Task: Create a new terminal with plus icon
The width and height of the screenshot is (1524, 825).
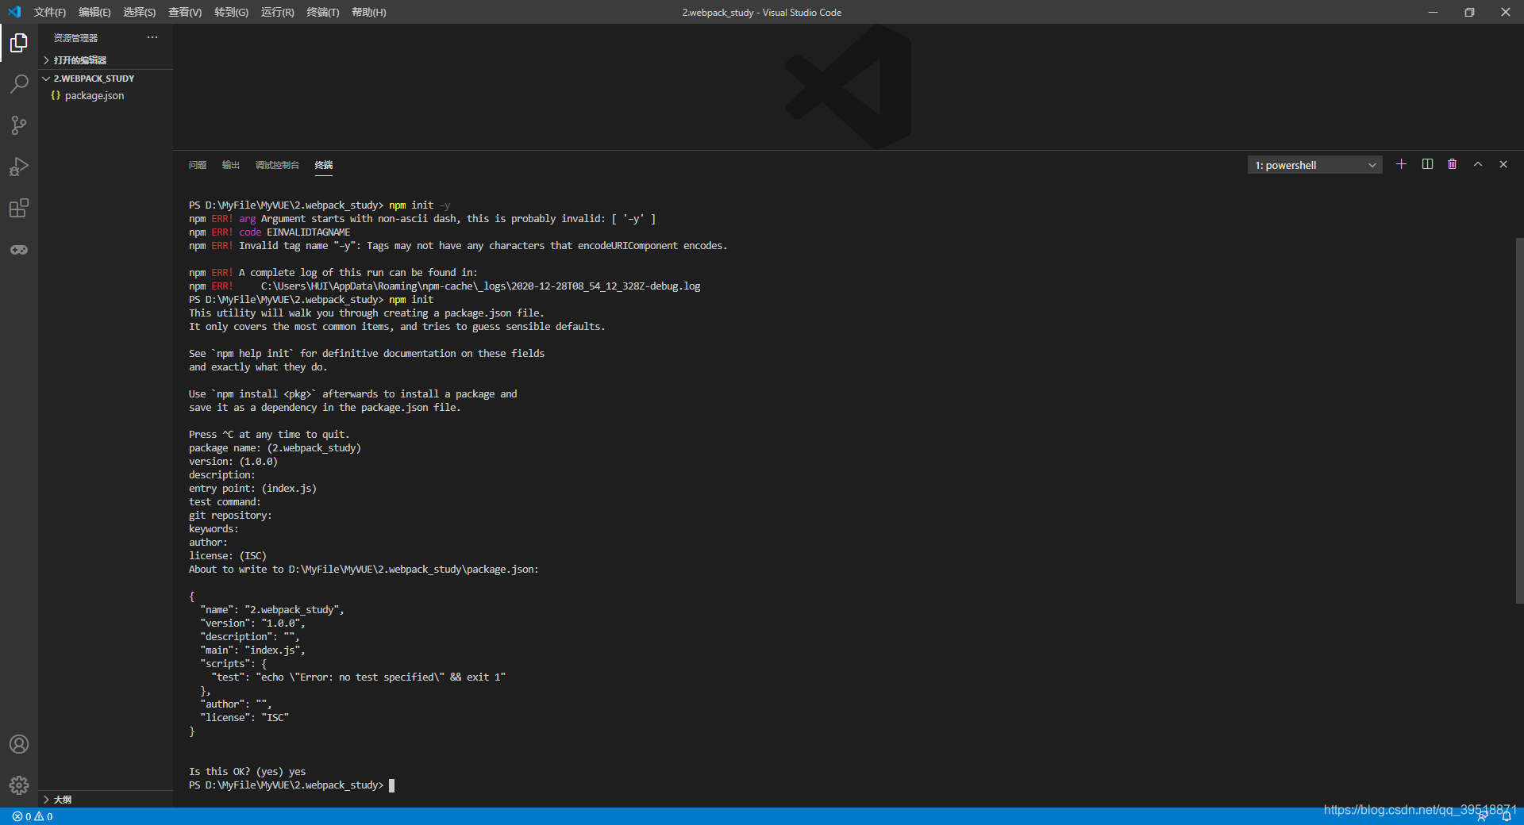Action: tap(1401, 164)
